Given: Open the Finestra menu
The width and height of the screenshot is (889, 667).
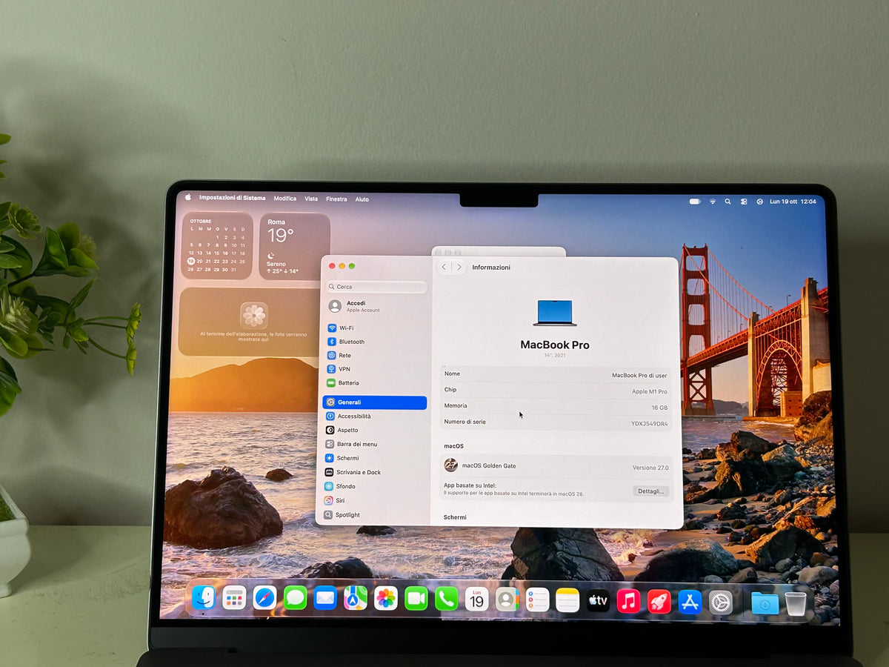Looking at the screenshot, I should point(336,199).
